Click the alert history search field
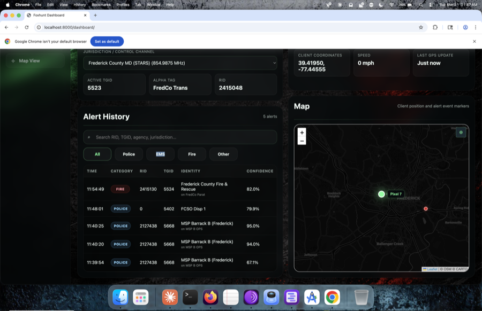 (x=179, y=137)
